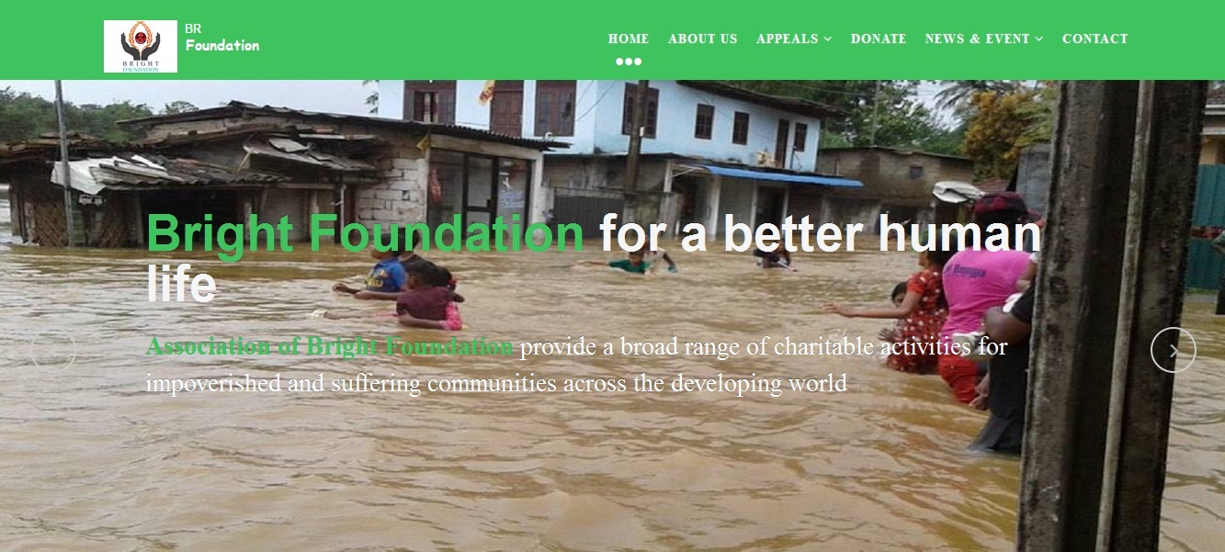The width and height of the screenshot is (1225, 552).
Task: Go to next slide with right arrow
Action: click(x=1174, y=350)
